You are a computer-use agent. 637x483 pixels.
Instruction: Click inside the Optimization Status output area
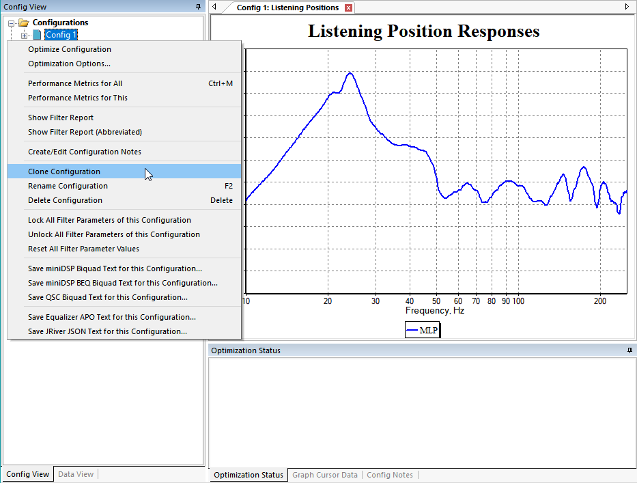point(422,413)
